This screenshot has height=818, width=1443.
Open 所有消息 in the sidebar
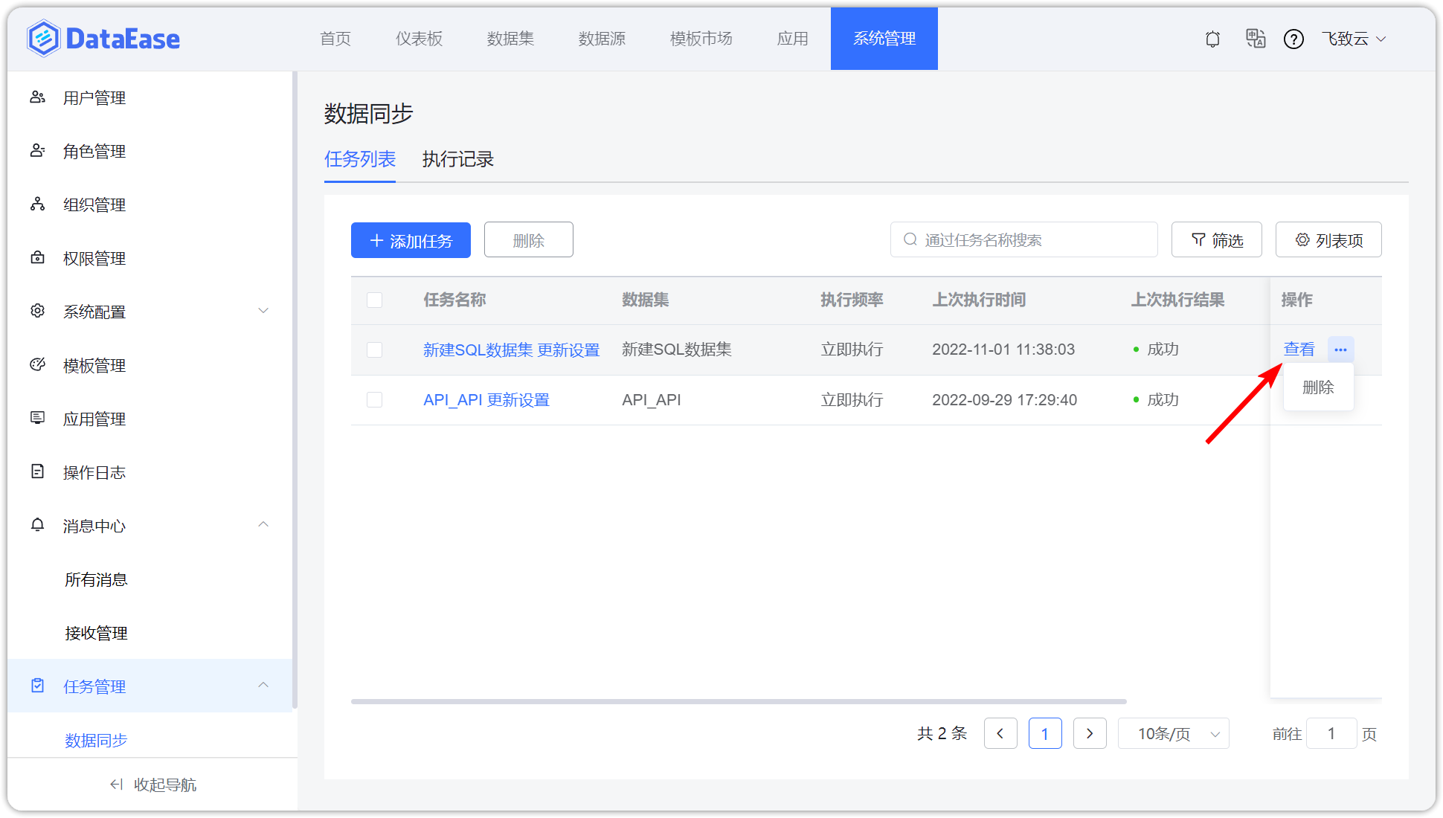click(x=96, y=579)
